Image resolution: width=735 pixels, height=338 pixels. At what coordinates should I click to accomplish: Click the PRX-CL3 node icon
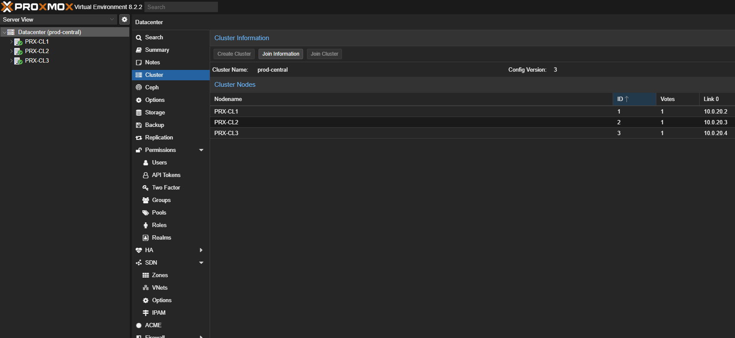point(18,61)
